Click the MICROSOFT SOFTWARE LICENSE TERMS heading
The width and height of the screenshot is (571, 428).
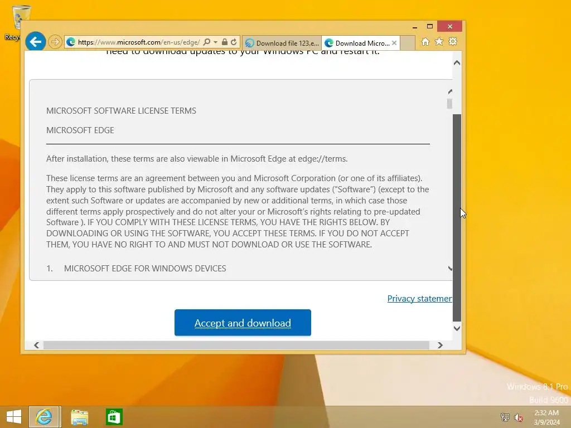coord(121,111)
